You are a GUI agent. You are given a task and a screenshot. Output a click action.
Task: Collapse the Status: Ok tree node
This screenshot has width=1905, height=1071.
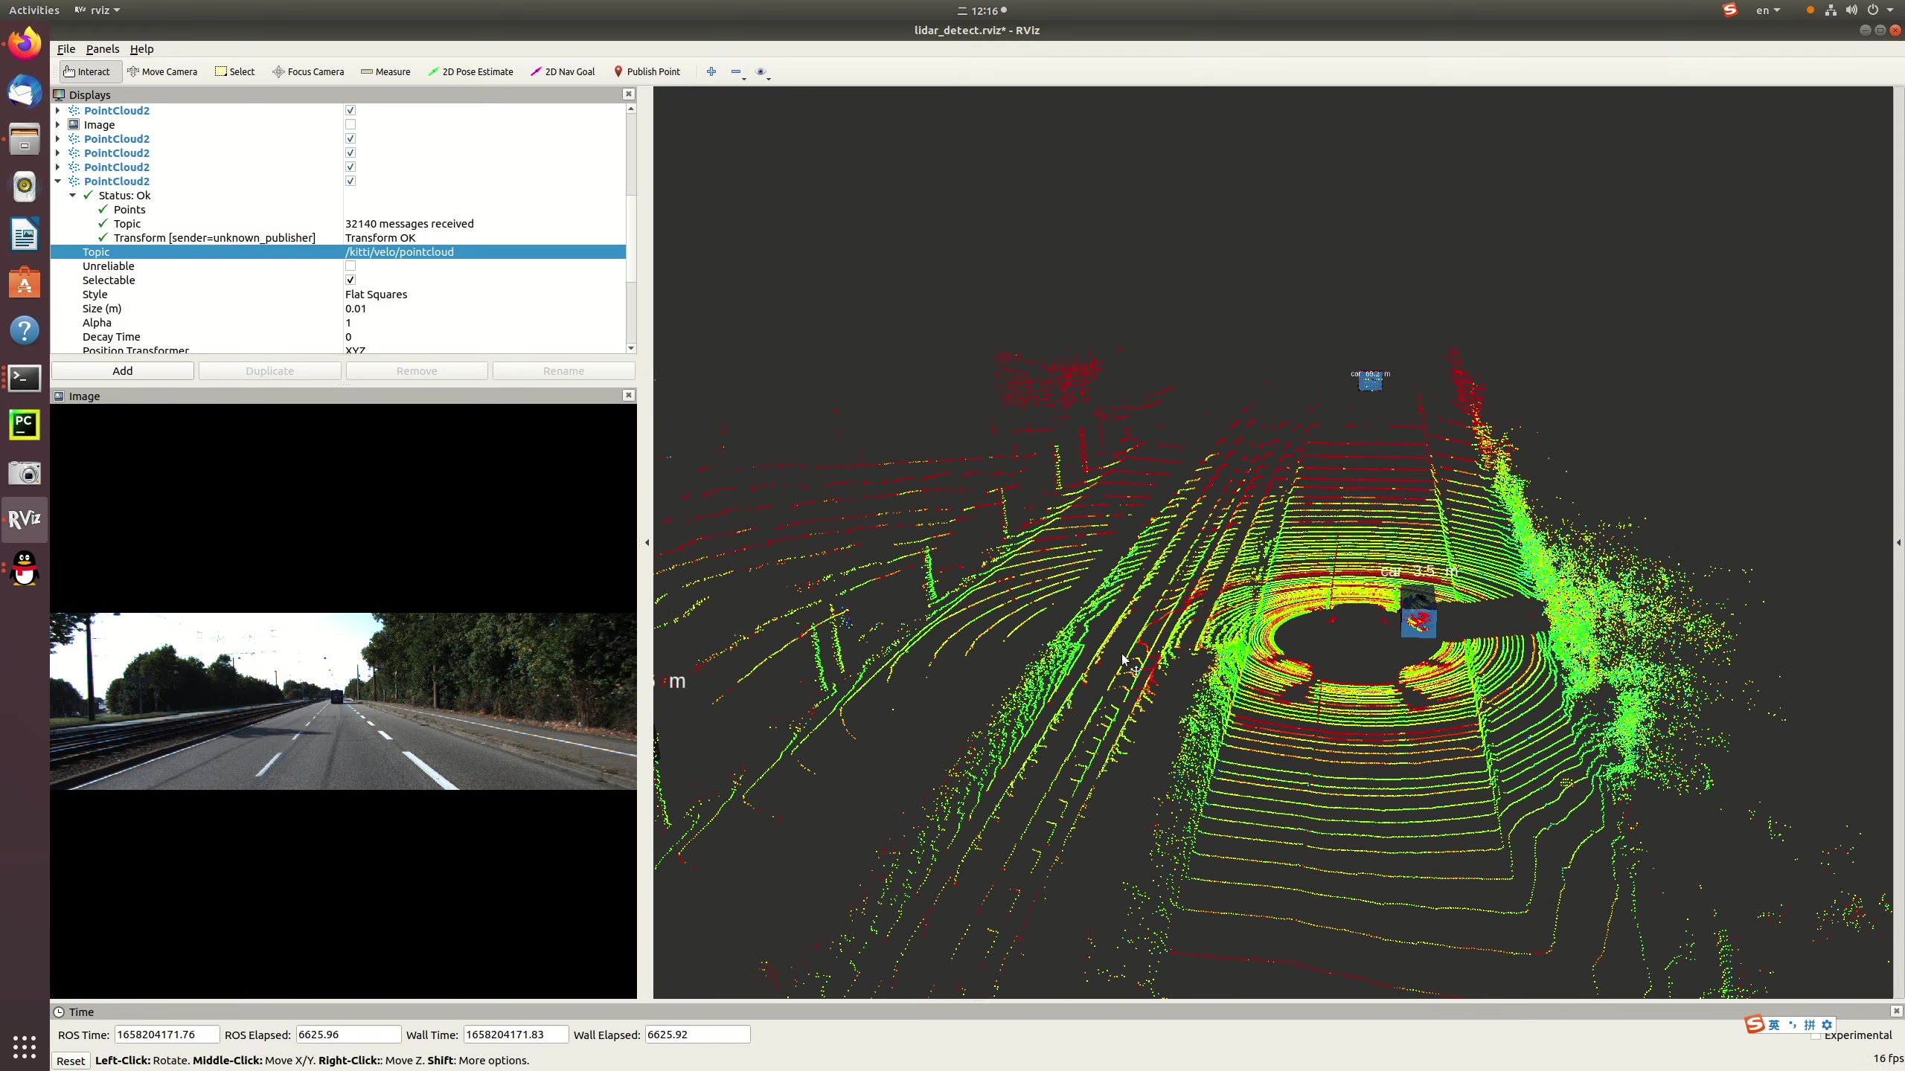coord(73,196)
